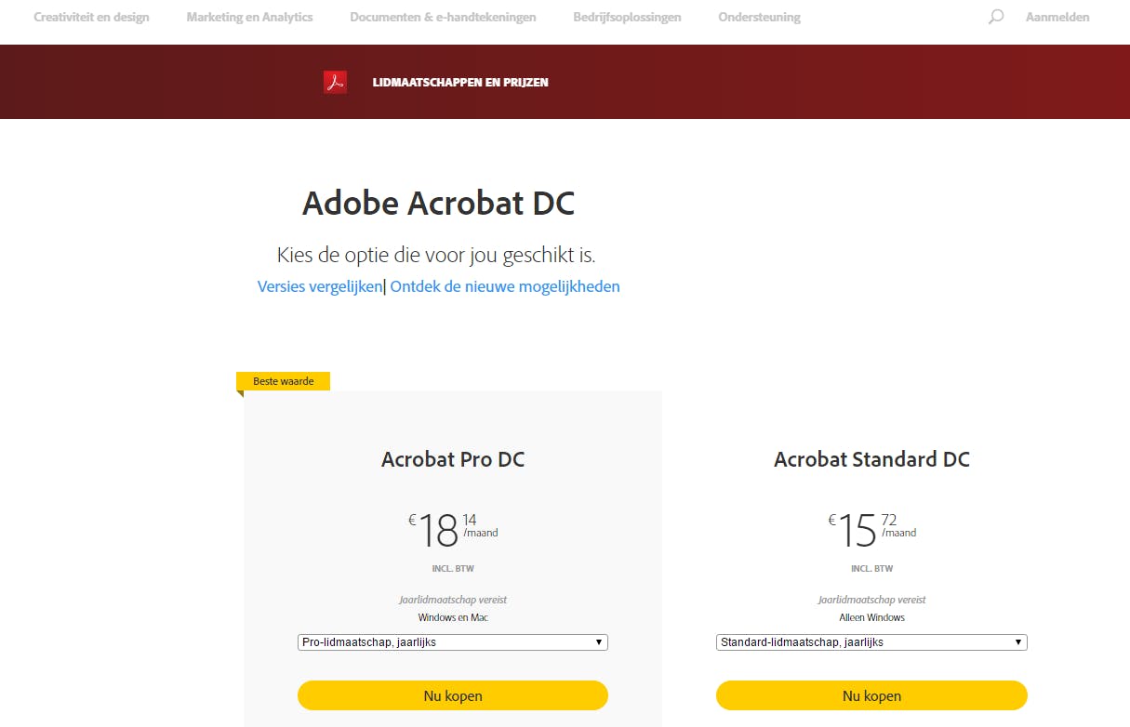Follow the Versies vergelijken link
1130x727 pixels.
click(x=319, y=286)
